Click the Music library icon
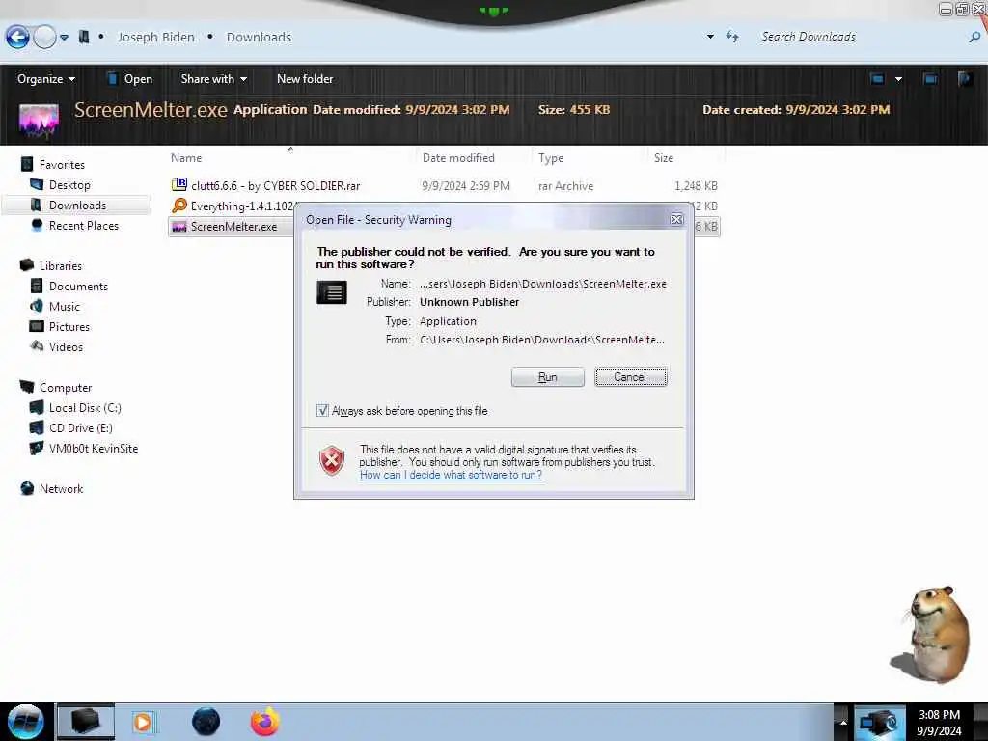 [38, 306]
